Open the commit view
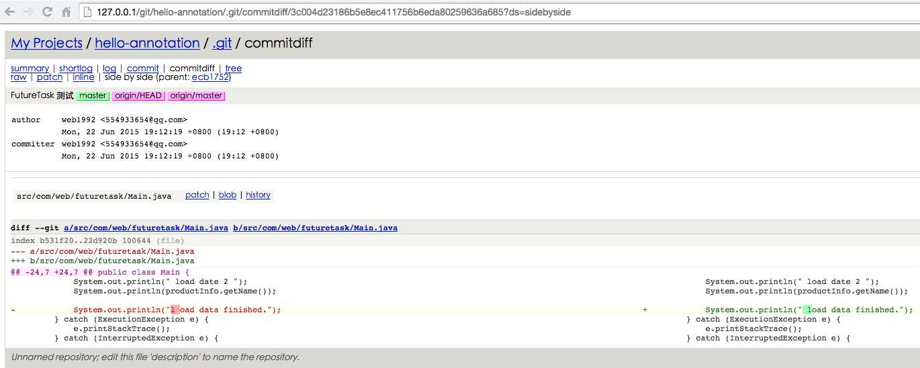 click(143, 68)
